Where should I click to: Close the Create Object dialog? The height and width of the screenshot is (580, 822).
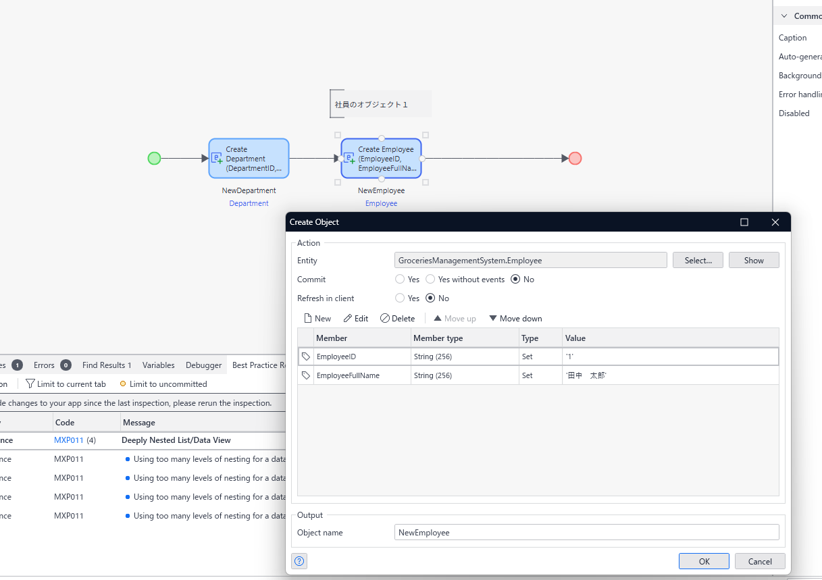click(775, 222)
